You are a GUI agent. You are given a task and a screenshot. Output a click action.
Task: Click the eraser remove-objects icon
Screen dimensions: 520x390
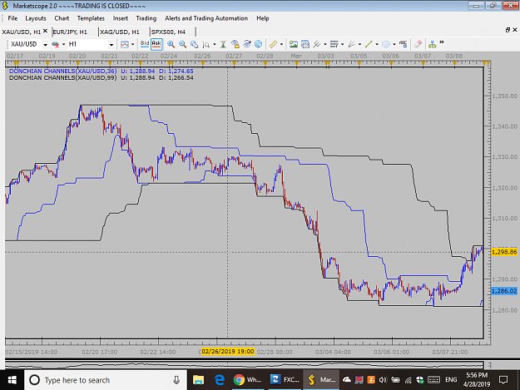418,44
